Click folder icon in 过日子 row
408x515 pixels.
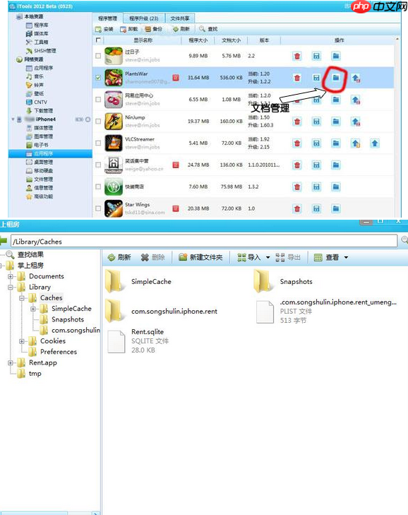[335, 56]
